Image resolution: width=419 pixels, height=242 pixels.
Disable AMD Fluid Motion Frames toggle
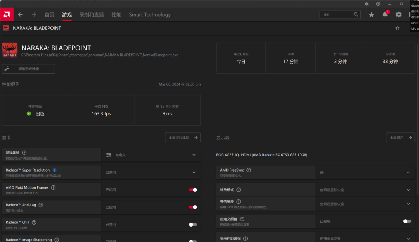tap(193, 190)
